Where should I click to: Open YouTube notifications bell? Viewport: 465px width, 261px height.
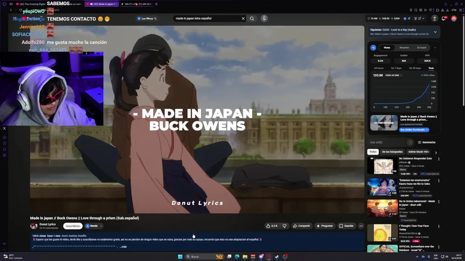444,18
